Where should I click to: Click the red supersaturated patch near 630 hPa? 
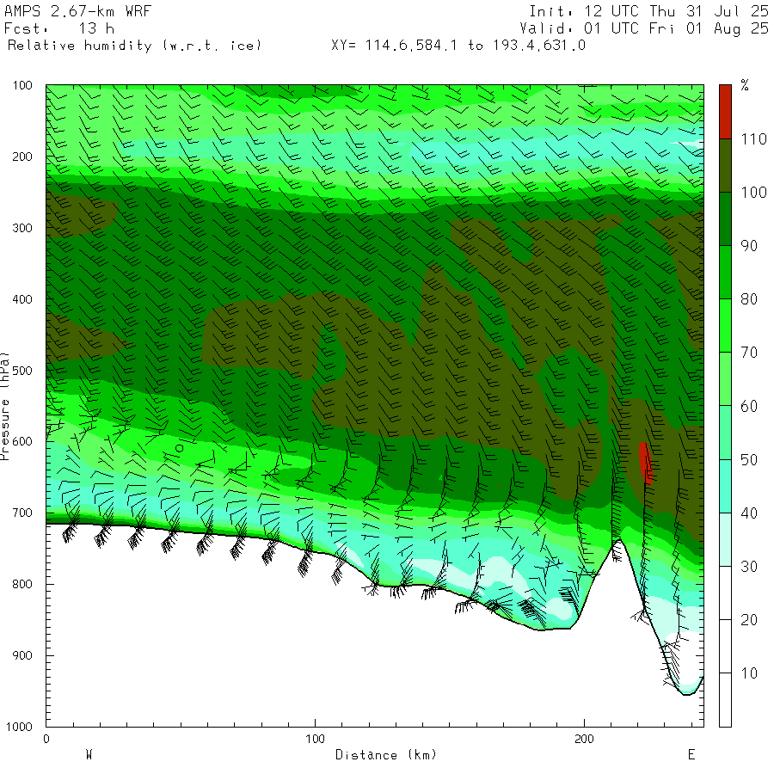646,463
